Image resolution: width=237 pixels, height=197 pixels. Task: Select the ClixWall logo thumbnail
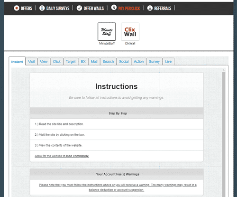[130, 32]
